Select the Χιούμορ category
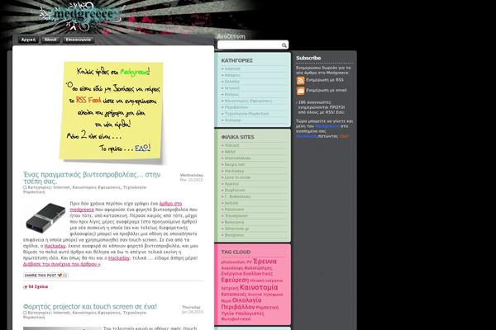Screen dimensions: 496x330 (x=232, y=120)
